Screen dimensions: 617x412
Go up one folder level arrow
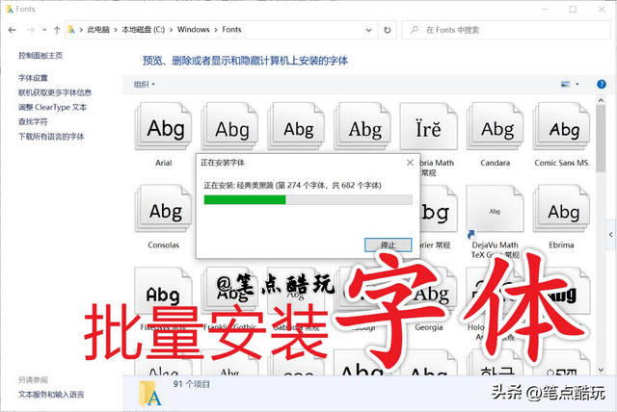57,30
